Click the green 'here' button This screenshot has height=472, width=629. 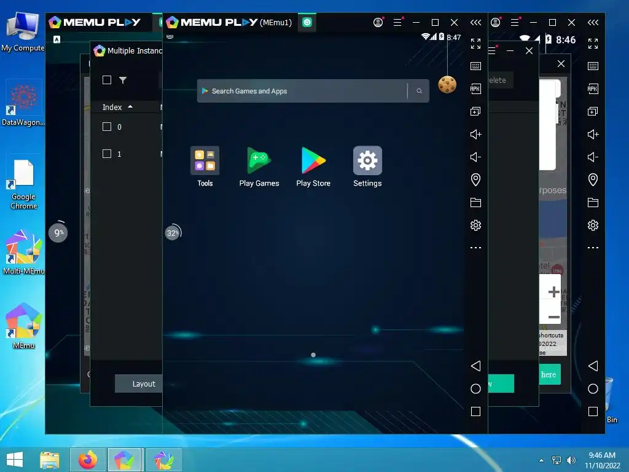coord(550,374)
